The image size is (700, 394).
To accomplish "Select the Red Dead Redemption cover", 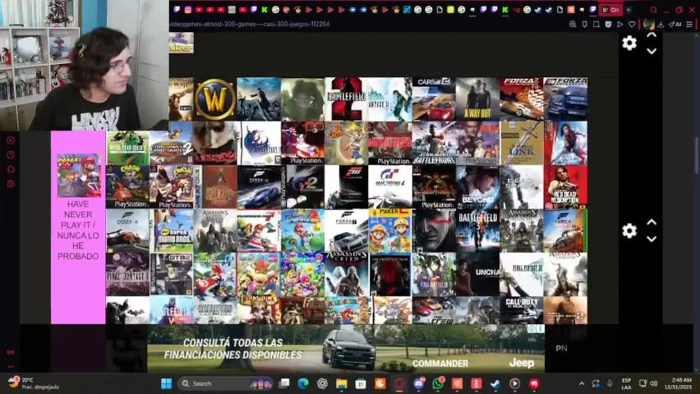I will point(566,187).
